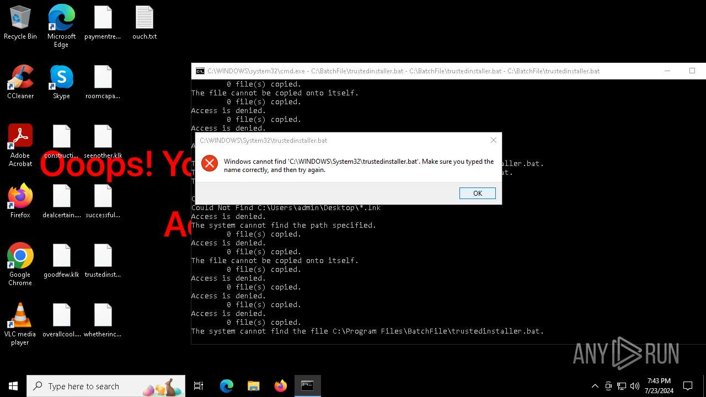
Task: Select constructi... file on desktop
Action: pos(61,142)
